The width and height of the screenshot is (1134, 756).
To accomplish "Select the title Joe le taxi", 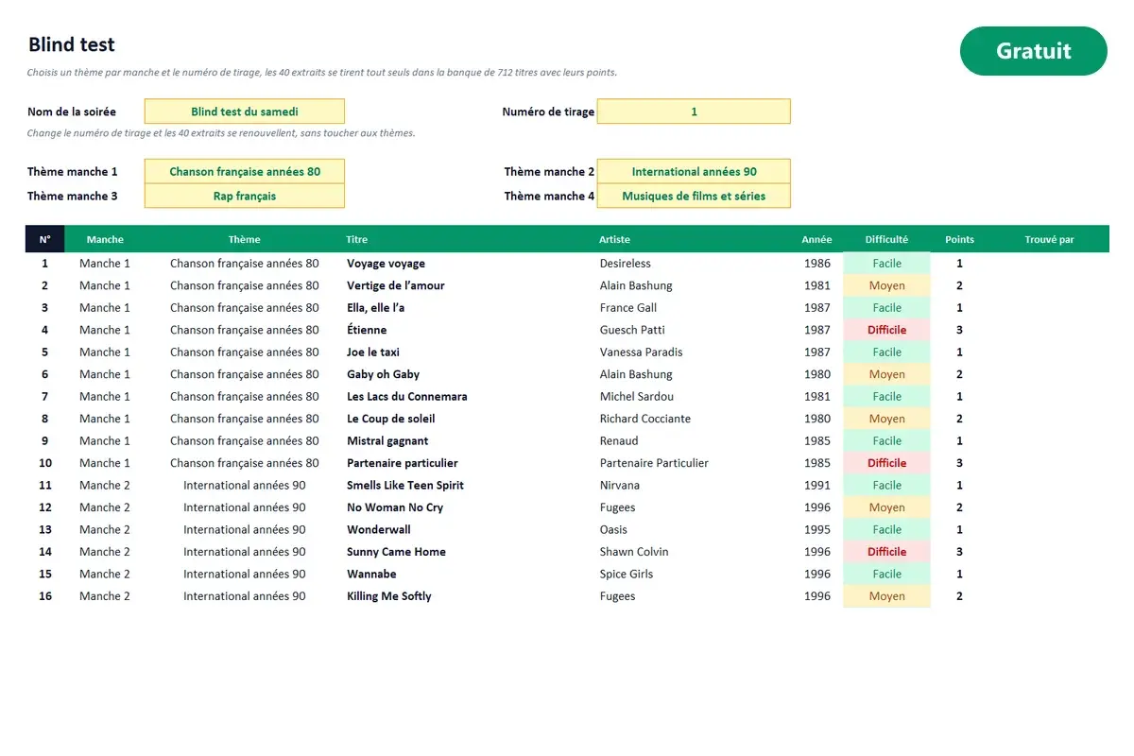I will pos(373,352).
